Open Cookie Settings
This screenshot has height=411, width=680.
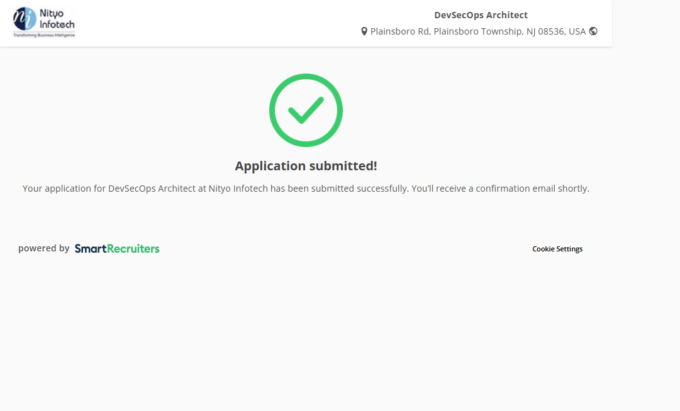click(x=557, y=249)
